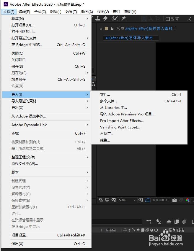
Task: Open the 视图(V) menu
Action: pyautogui.click(x=103, y=12)
